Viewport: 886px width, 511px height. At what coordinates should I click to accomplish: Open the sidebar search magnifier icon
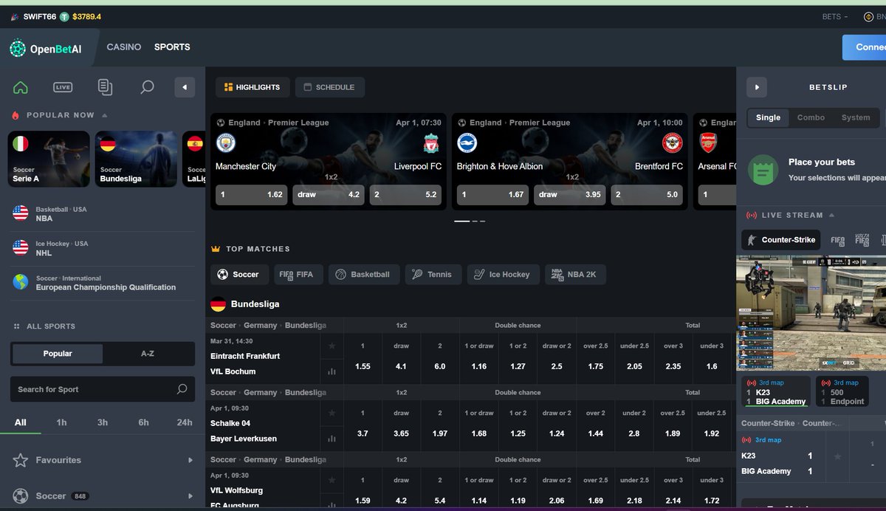click(x=147, y=87)
